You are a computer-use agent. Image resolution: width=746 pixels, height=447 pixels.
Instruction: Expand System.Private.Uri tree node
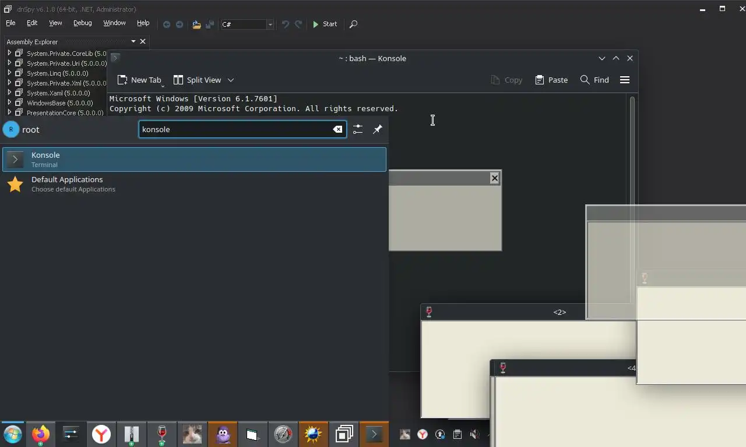pos(9,63)
